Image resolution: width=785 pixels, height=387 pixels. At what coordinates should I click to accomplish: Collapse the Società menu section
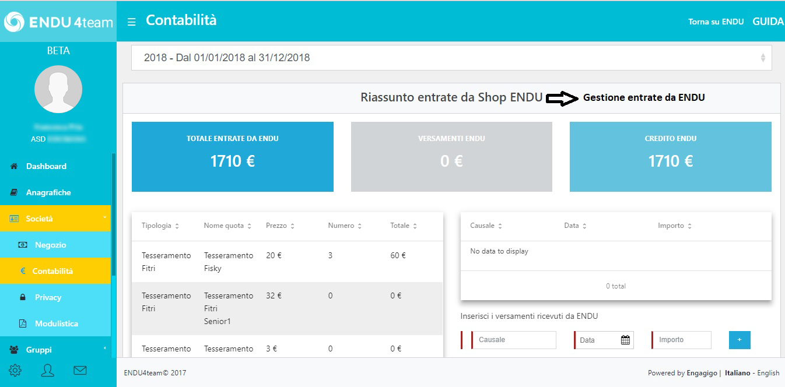55,219
